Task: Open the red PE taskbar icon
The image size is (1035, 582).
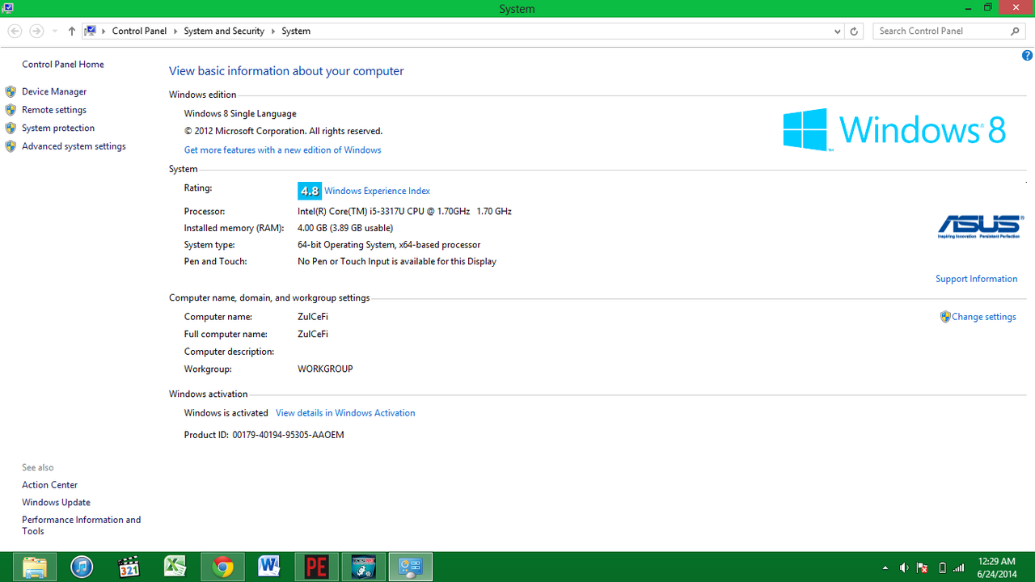Action: click(x=316, y=567)
